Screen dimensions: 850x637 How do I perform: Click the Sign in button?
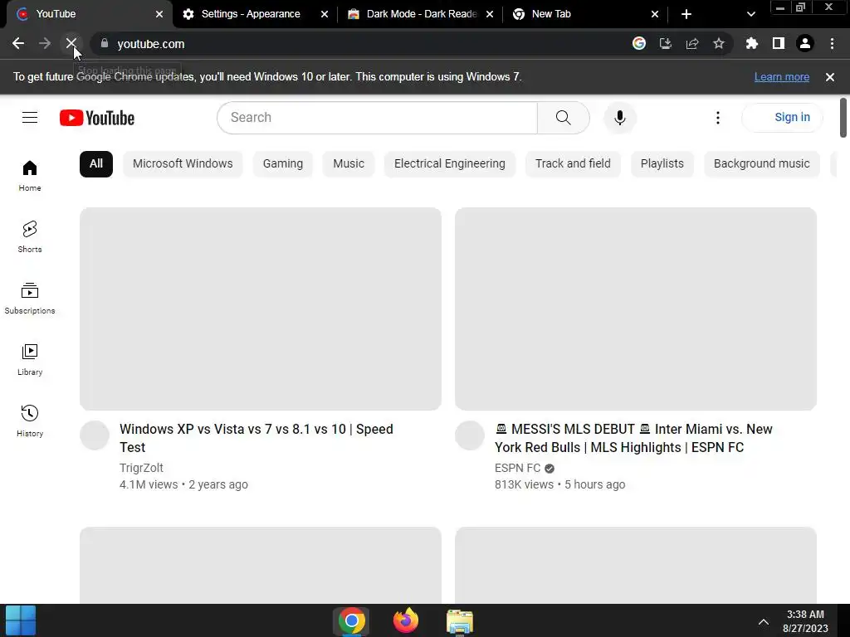click(782, 118)
